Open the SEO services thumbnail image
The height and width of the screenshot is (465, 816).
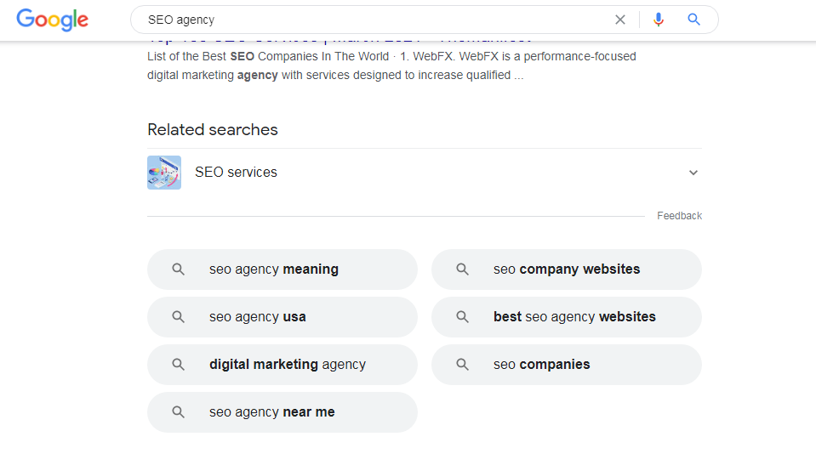click(164, 173)
